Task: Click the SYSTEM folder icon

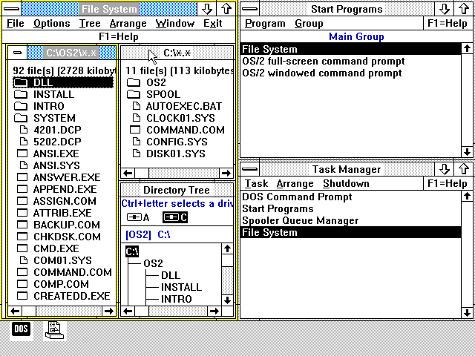Action: [21, 118]
